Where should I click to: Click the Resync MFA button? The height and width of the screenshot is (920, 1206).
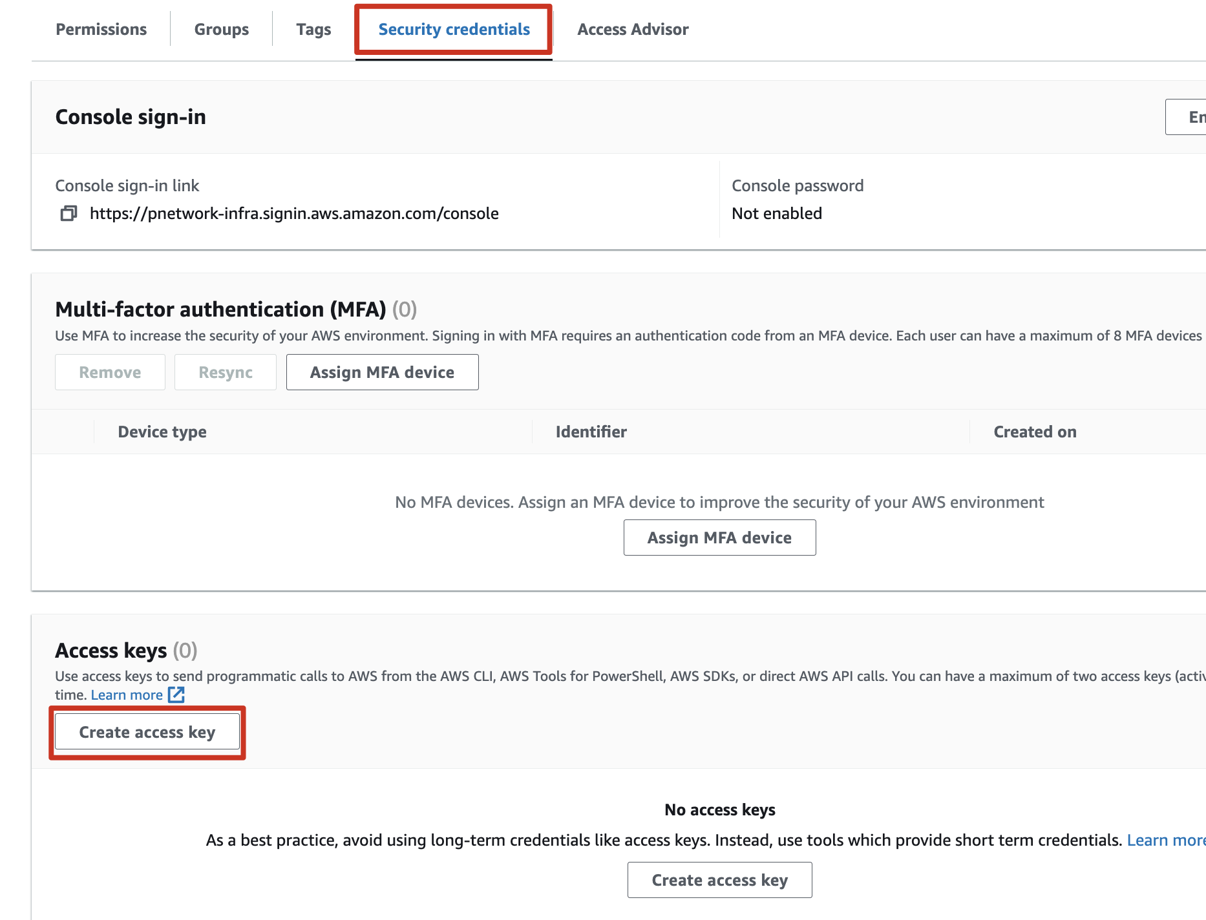pos(226,372)
